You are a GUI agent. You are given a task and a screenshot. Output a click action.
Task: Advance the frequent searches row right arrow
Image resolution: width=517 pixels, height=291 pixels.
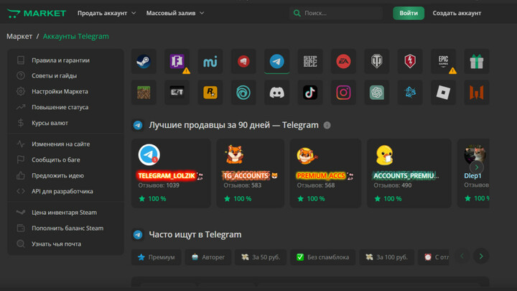(x=481, y=257)
